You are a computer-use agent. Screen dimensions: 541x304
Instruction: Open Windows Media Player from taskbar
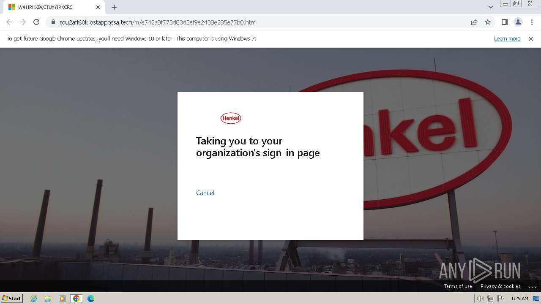pos(62,299)
